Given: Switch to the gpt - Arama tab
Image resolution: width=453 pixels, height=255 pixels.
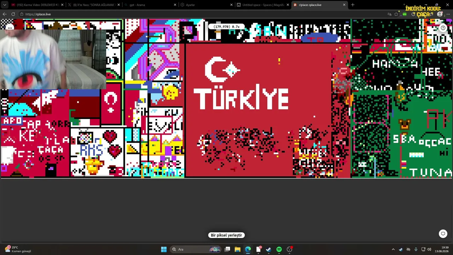Looking at the screenshot, I should 150,5.
